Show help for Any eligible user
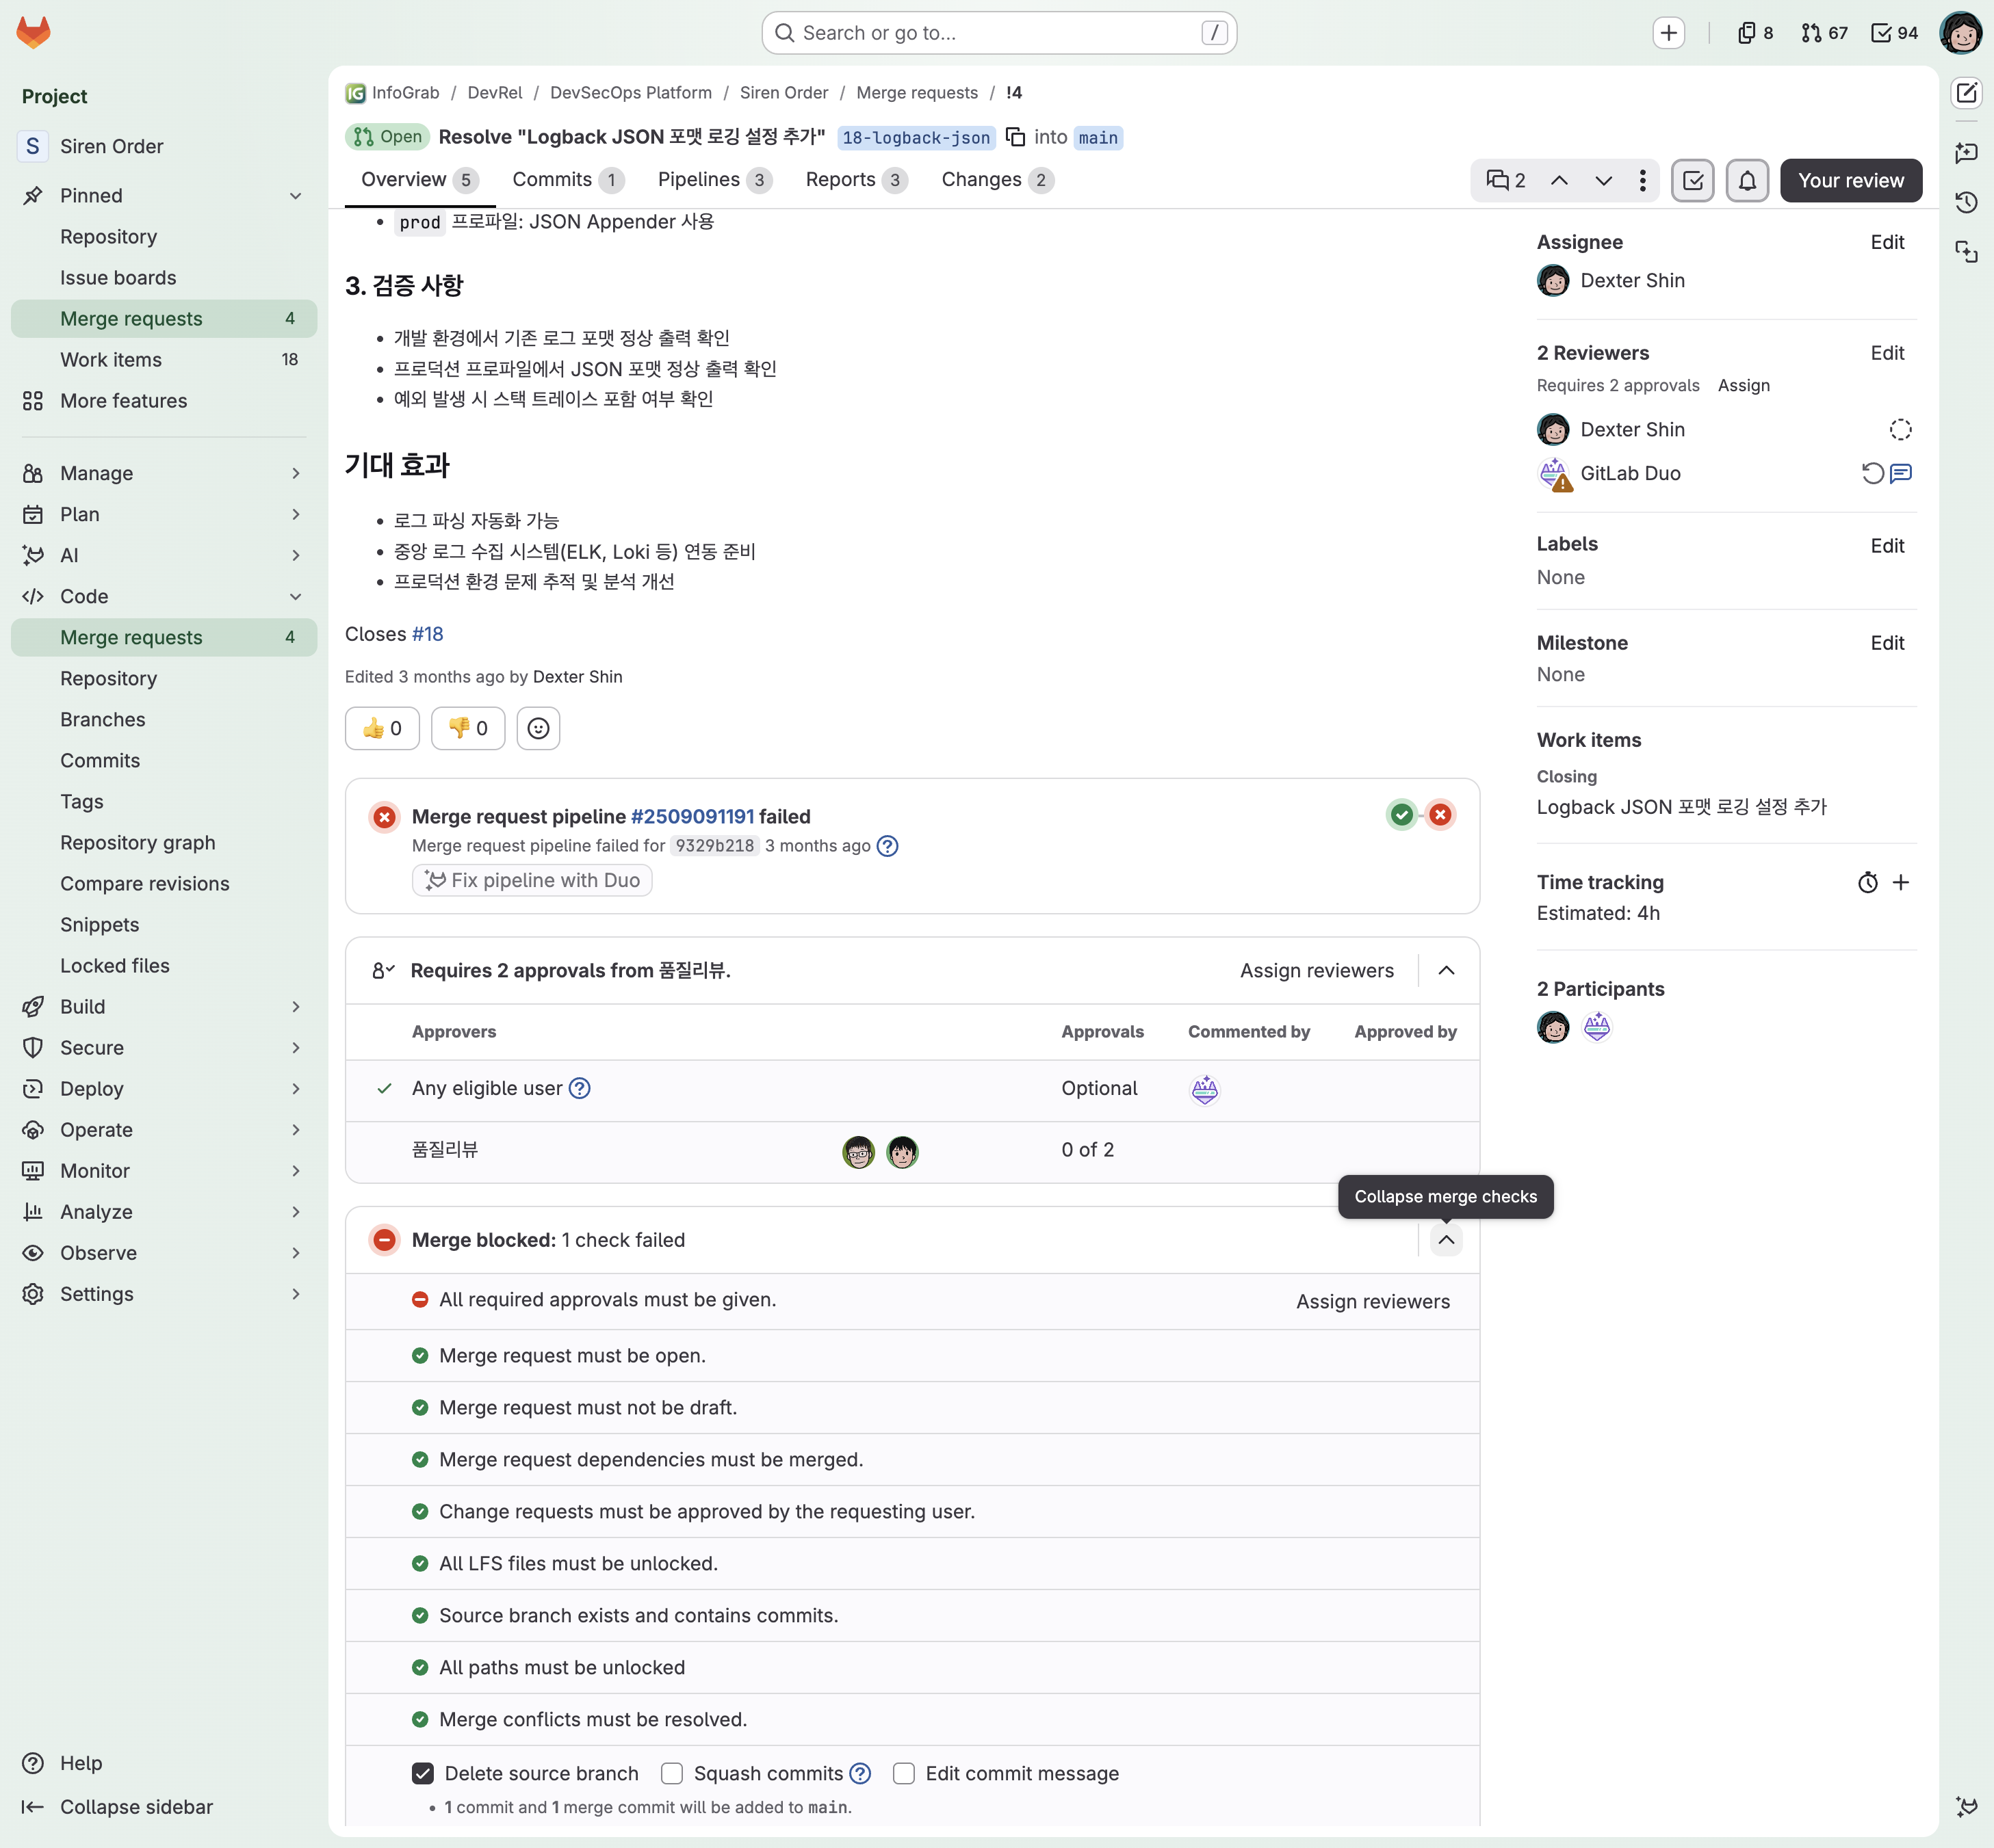1994x1848 pixels. 580,1088
